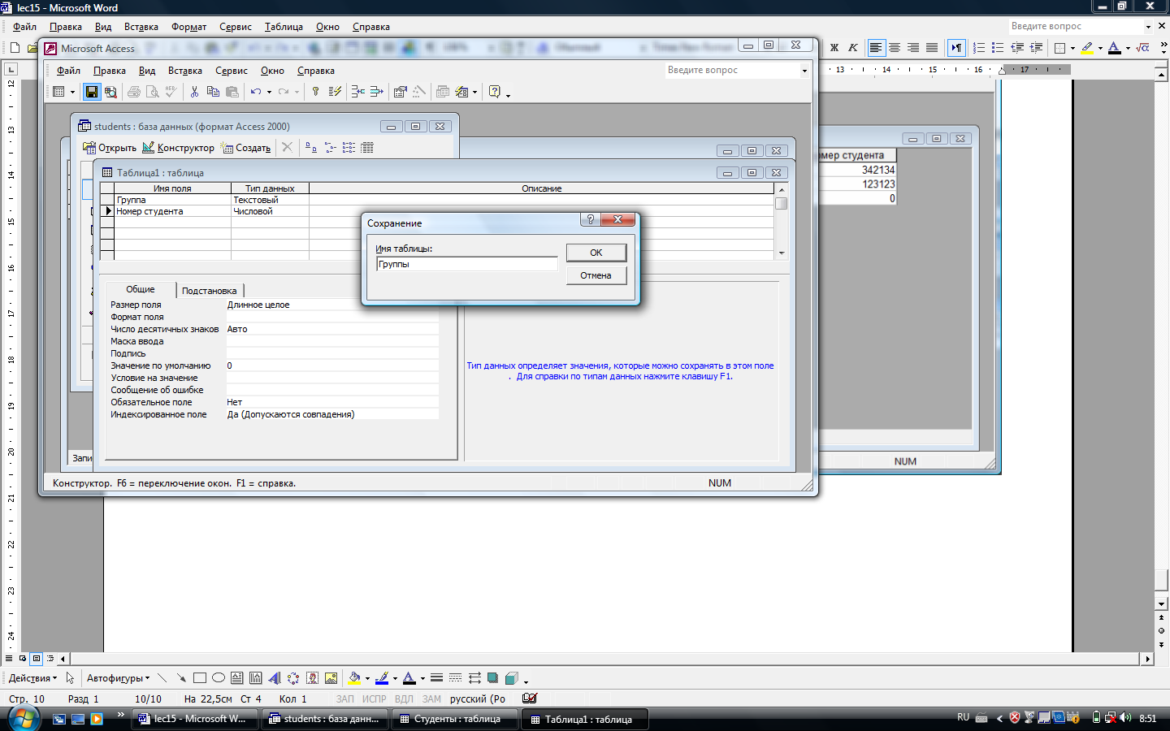
Task: Select the Rectangle tool in drawing toolbar
Action: pyautogui.click(x=200, y=678)
